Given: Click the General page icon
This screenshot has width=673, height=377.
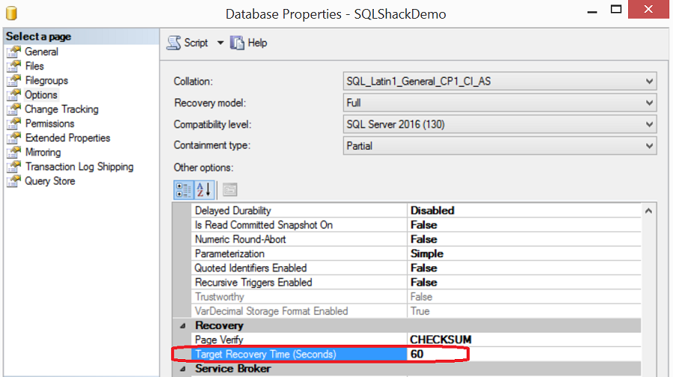Looking at the screenshot, I should [13, 52].
